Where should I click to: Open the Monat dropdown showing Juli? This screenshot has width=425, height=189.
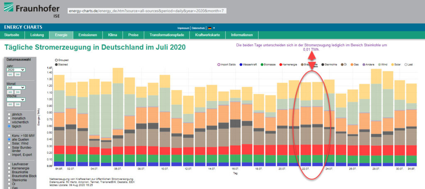[16, 87]
